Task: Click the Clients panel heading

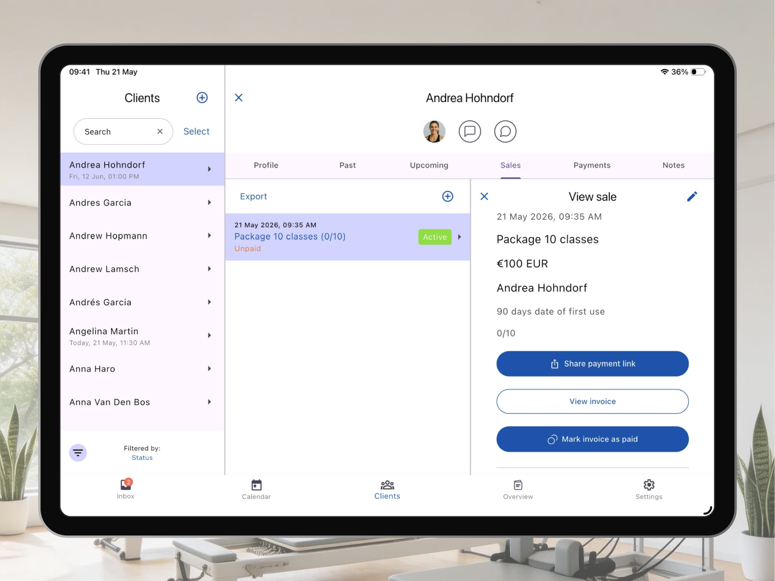Action: point(142,98)
